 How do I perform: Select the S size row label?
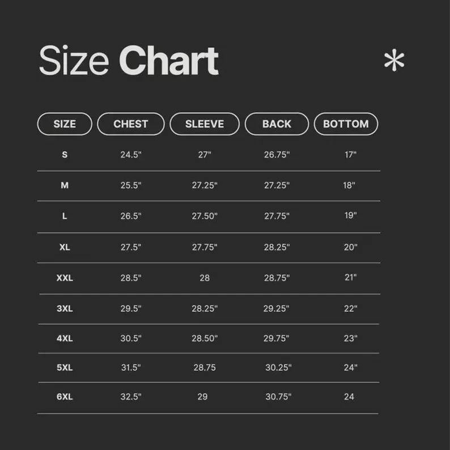65,155
